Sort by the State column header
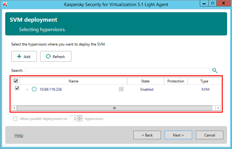 (145, 81)
